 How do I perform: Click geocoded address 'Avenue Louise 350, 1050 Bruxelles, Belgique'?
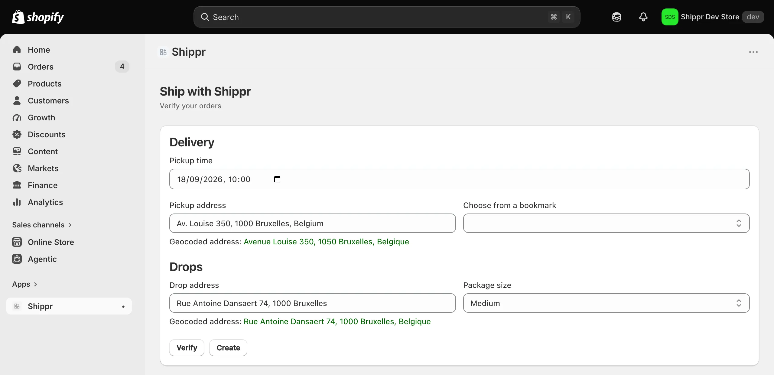pos(326,242)
